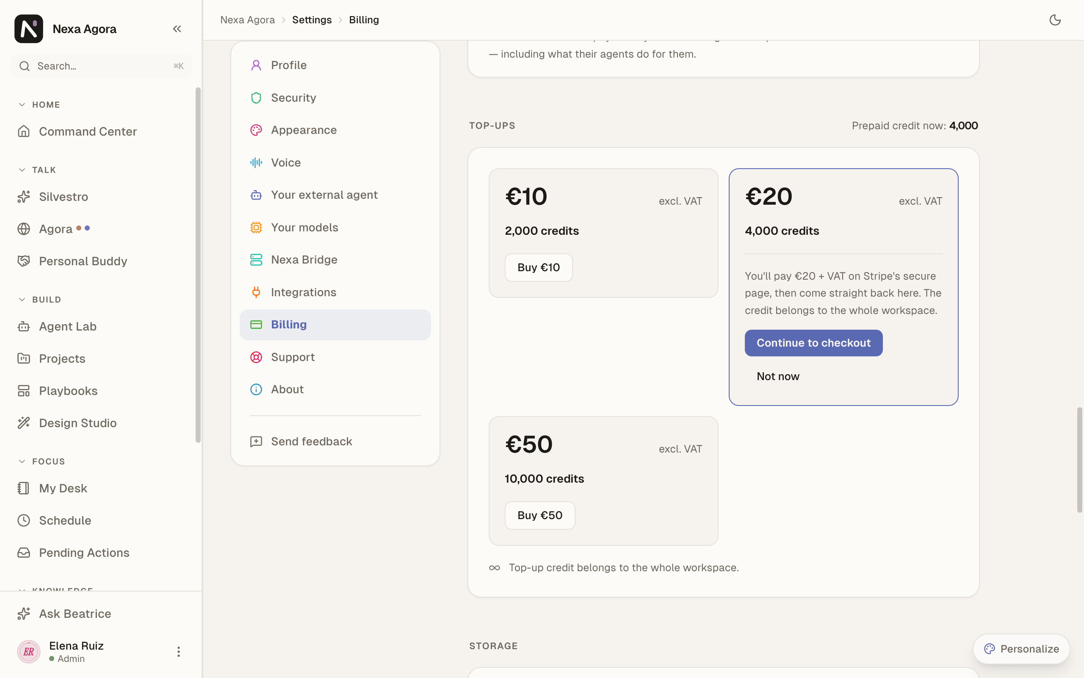Click Nexa Agora breadcrumb link
Screen dimensions: 1084x678
(x=247, y=20)
